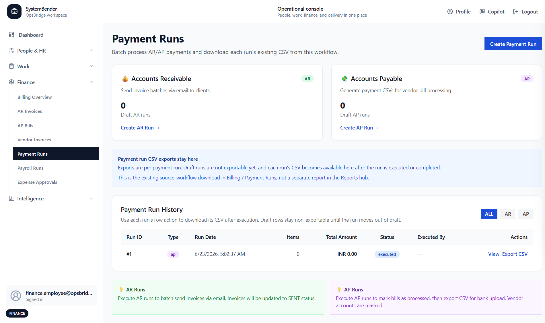Show ALL runs in history filter
The image size is (545, 323).
point(489,214)
